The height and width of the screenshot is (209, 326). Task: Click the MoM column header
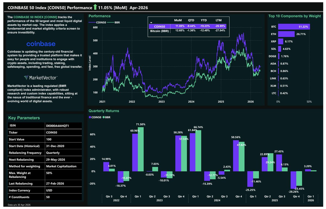[x=178, y=20]
